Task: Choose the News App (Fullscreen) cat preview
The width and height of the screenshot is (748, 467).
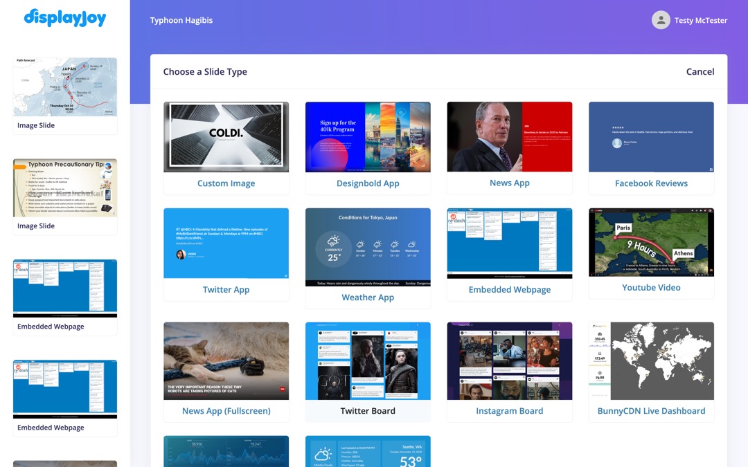Action: (226, 360)
